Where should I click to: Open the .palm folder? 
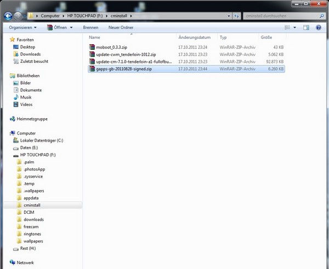[x=29, y=162]
